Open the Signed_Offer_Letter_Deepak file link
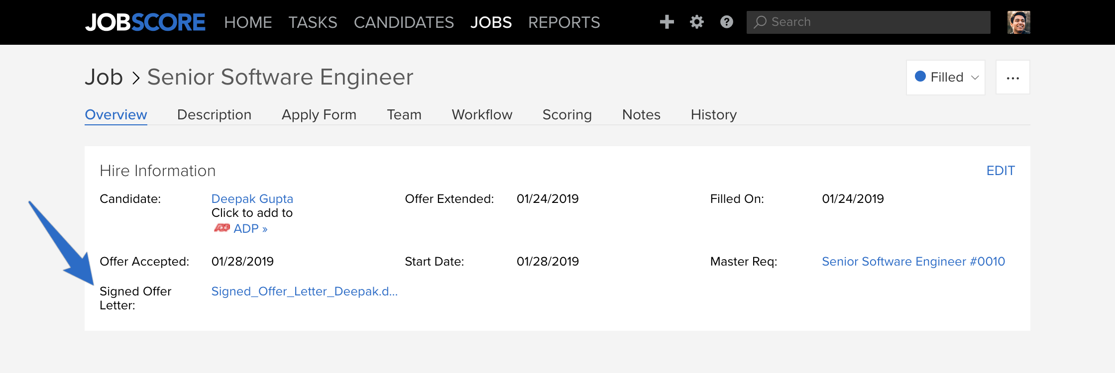1115x373 pixels. tap(304, 291)
